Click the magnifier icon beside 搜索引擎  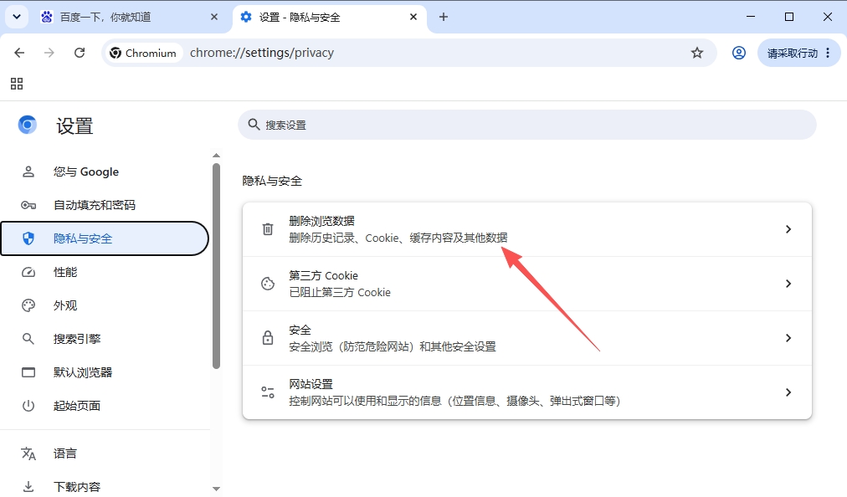click(x=28, y=339)
